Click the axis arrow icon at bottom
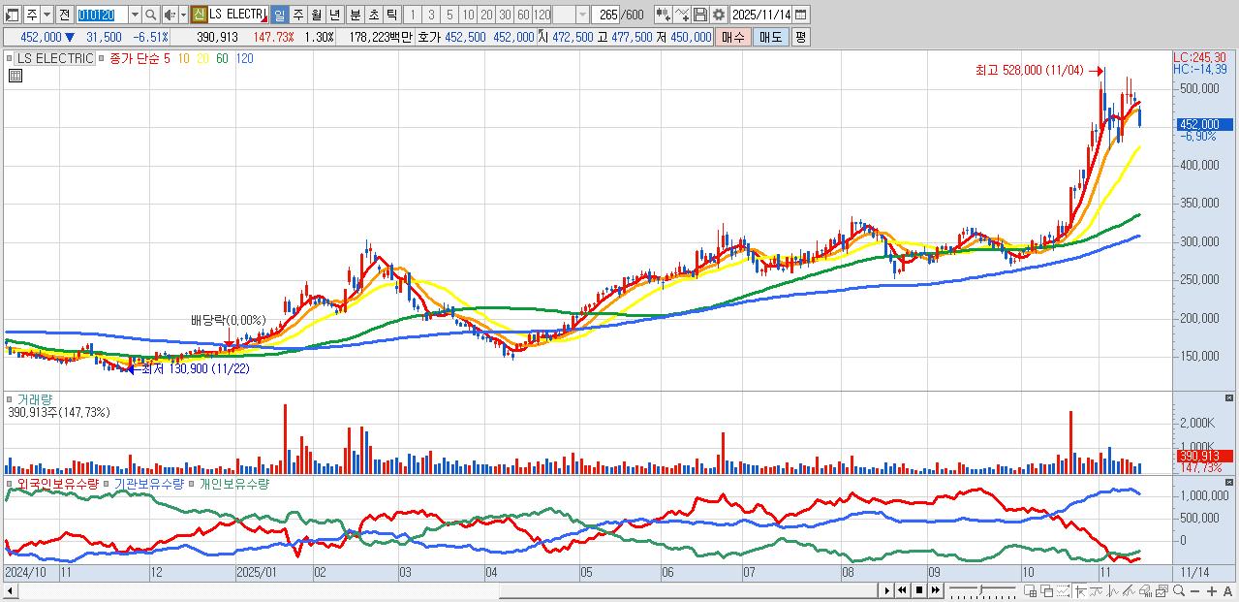The width and height of the screenshot is (1239, 602). point(1080,591)
